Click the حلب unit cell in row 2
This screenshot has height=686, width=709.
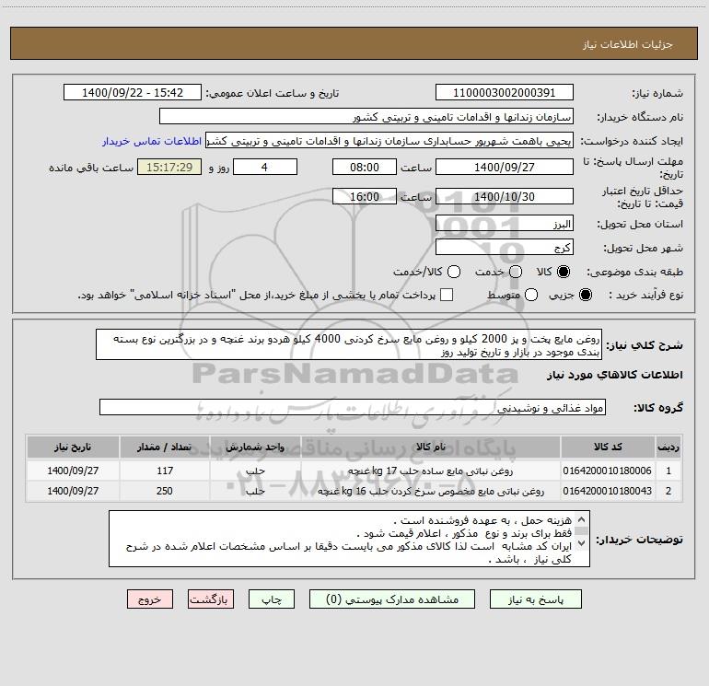coord(255,491)
